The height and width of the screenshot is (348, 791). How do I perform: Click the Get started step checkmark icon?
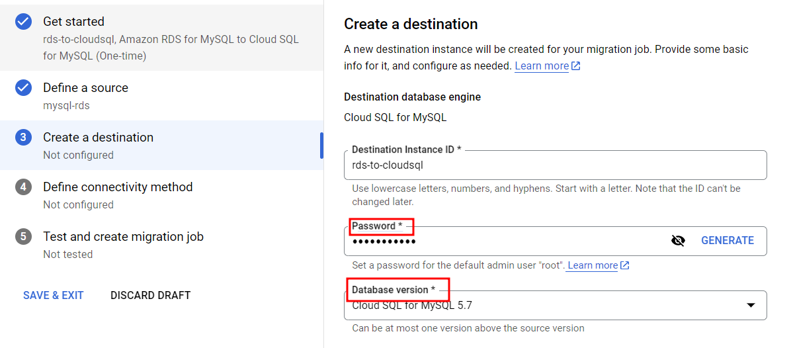pos(23,22)
